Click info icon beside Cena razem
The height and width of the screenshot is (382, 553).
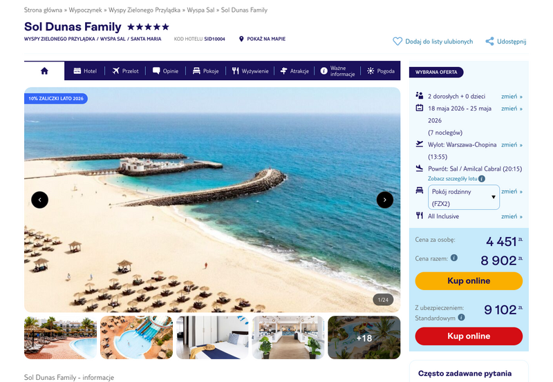(x=454, y=258)
